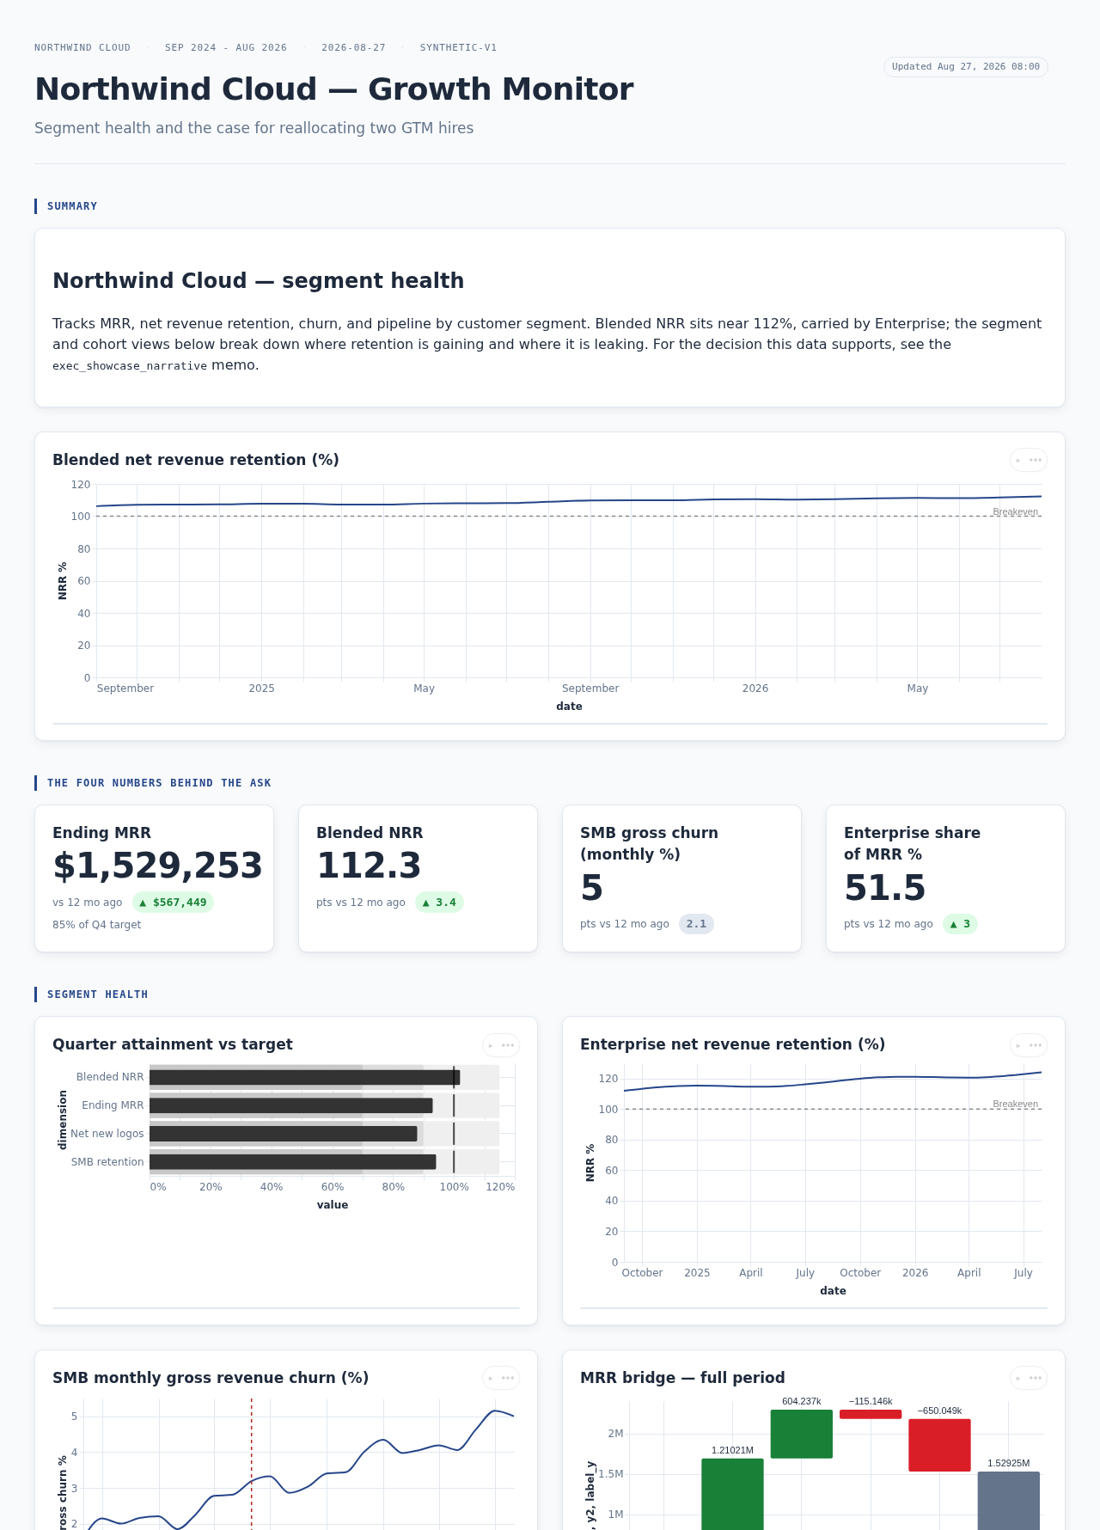1100x1530 pixels.
Task: Click the exec_showcase_narrative memo reference
Action: [x=130, y=366]
